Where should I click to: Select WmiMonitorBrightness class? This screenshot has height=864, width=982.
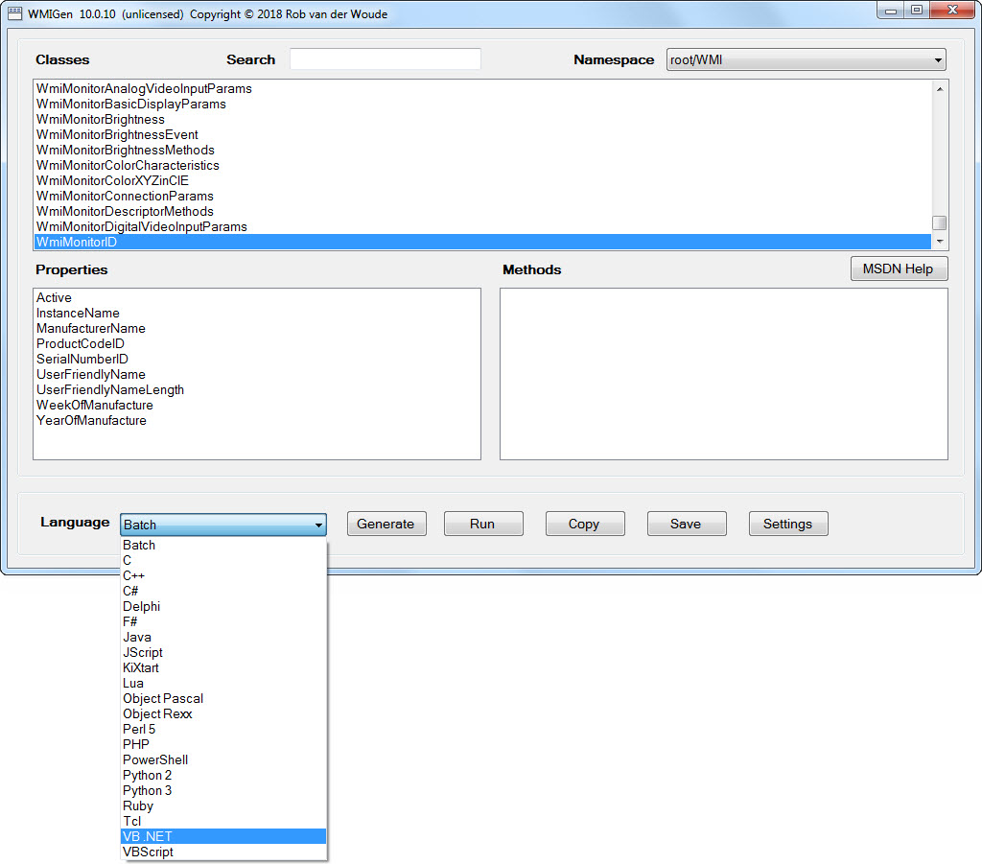(x=101, y=119)
